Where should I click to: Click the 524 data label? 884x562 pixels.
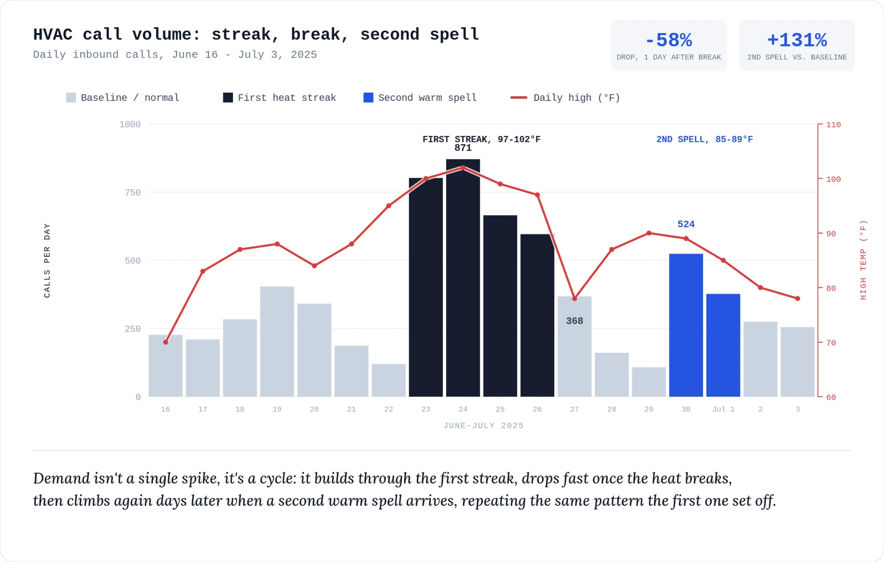(686, 224)
